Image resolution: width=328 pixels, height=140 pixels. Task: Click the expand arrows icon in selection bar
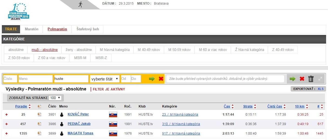320,79
